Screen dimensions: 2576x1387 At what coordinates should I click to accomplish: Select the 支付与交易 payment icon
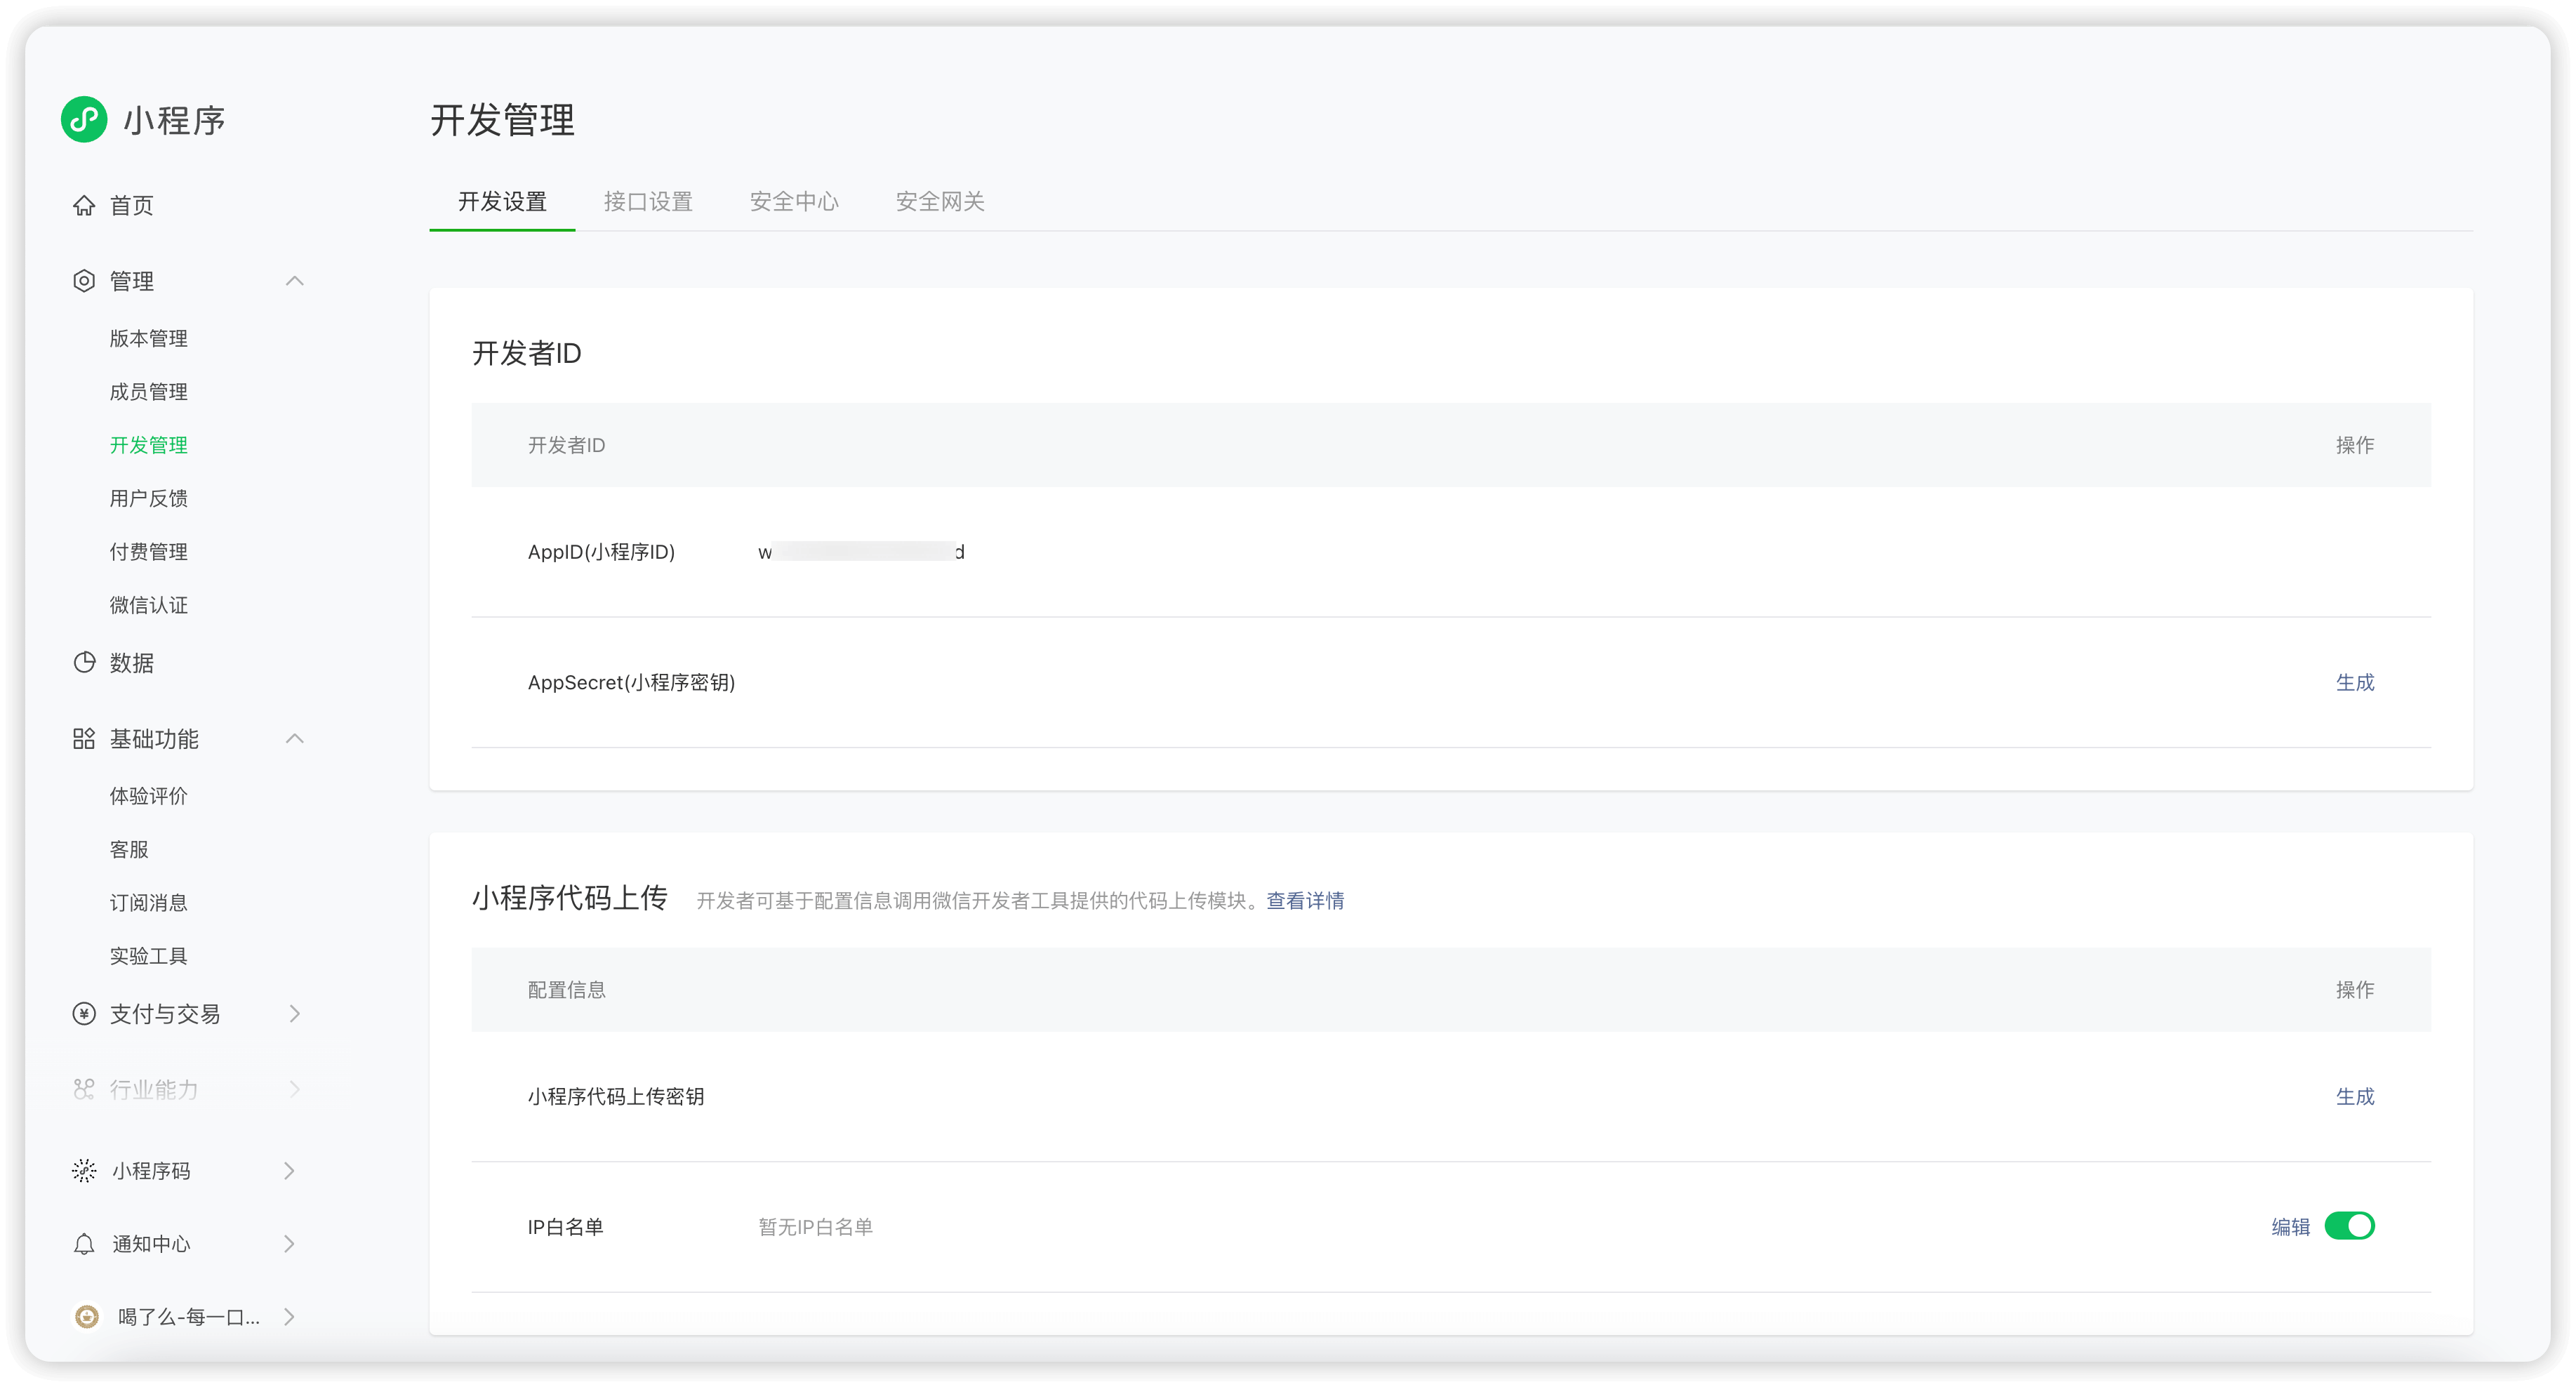(84, 1013)
